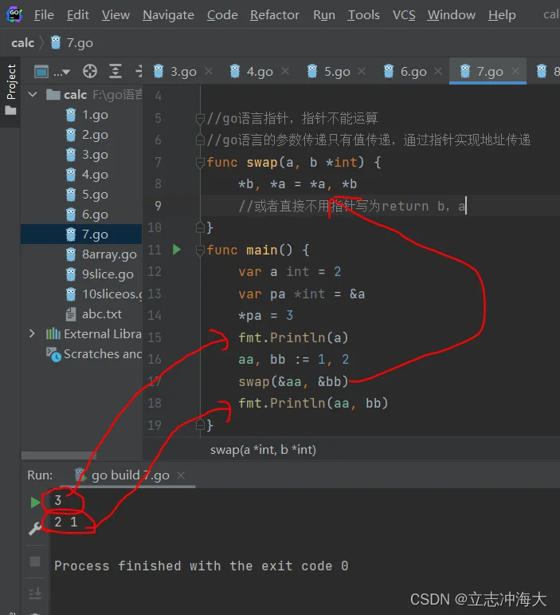This screenshot has height=615, width=560.
Task: Open 8array.go from the project tree
Action: point(109,254)
